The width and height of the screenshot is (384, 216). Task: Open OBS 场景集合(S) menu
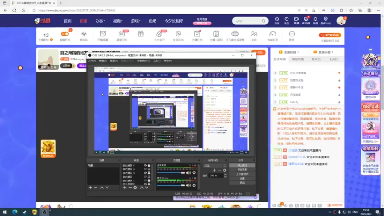point(143,61)
